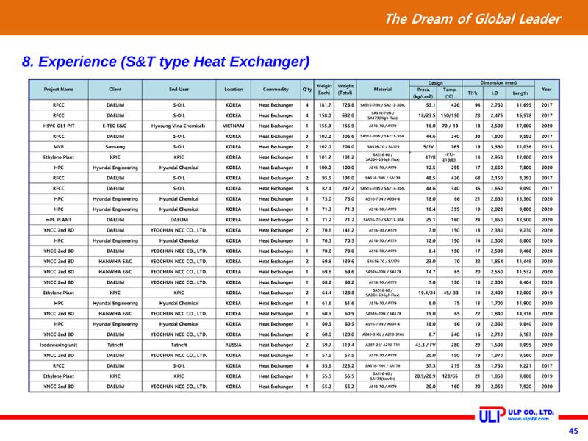Click the Dimension (mm) group header
This screenshot has width=588, height=441.
tap(498, 83)
